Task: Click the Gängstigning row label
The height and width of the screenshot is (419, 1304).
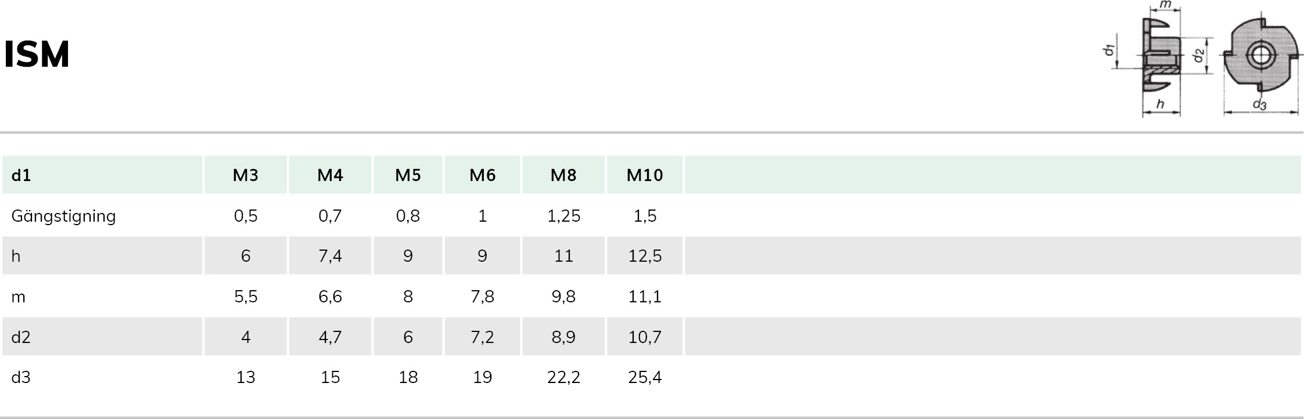Action: [x=63, y=216]
